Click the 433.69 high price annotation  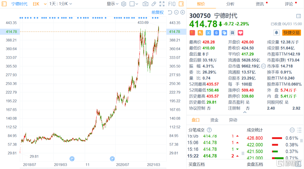143,22
